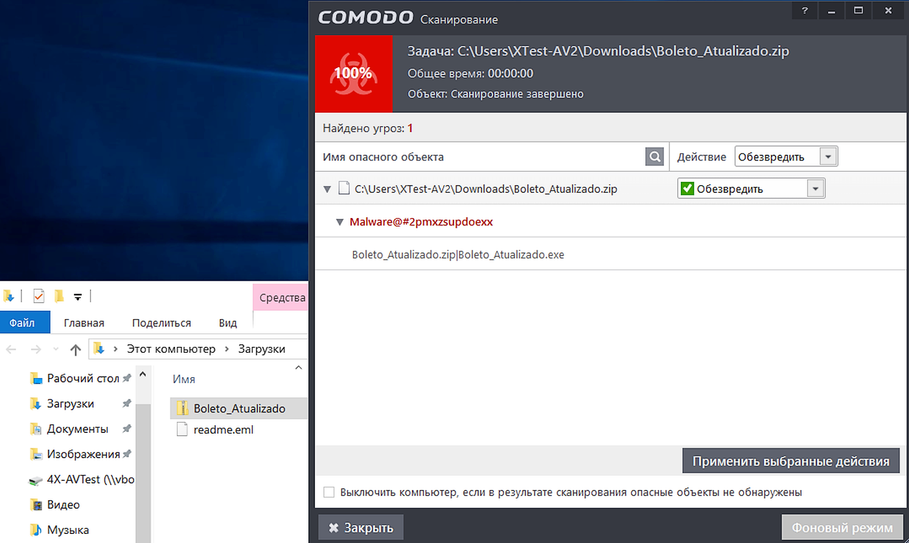Click the up arrow navigation icon in Explorer

(x=75, y=349)
